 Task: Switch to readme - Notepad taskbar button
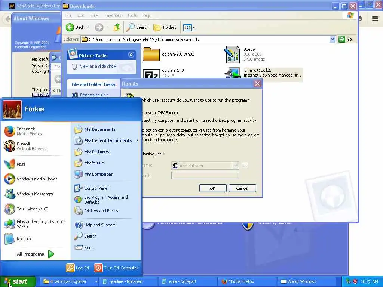[129, 281]
